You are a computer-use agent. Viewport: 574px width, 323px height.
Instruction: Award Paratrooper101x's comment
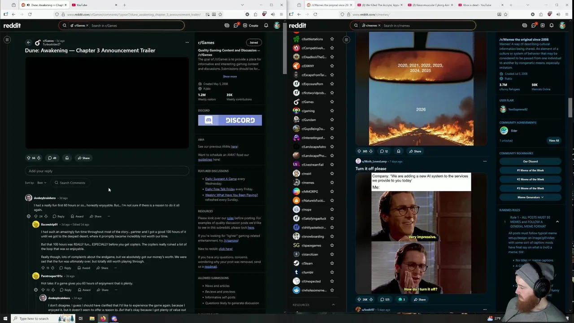point(84,290)
